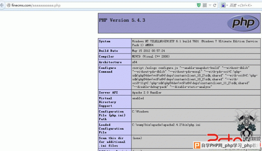The width and height of the screenshot is (262, 151).
Task: Open the green shield security icon
Action: point(199,5)
